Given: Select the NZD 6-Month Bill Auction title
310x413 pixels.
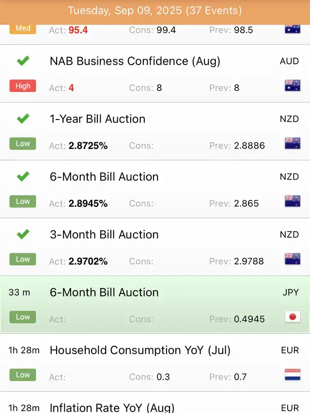Looking at the screenshot, I should [x=104, y=177].
